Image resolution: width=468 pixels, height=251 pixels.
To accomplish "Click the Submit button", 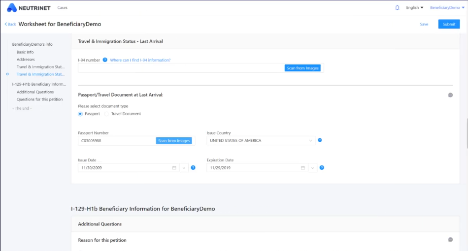I will (x=449, y=24).
